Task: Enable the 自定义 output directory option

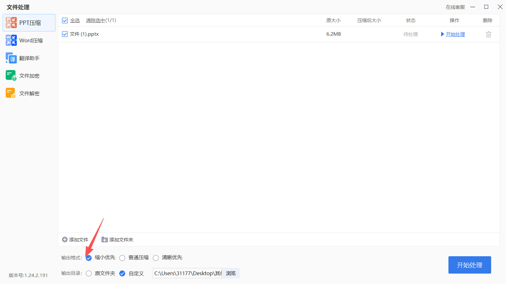Action: pyautogui.click(x=122, y=273)
